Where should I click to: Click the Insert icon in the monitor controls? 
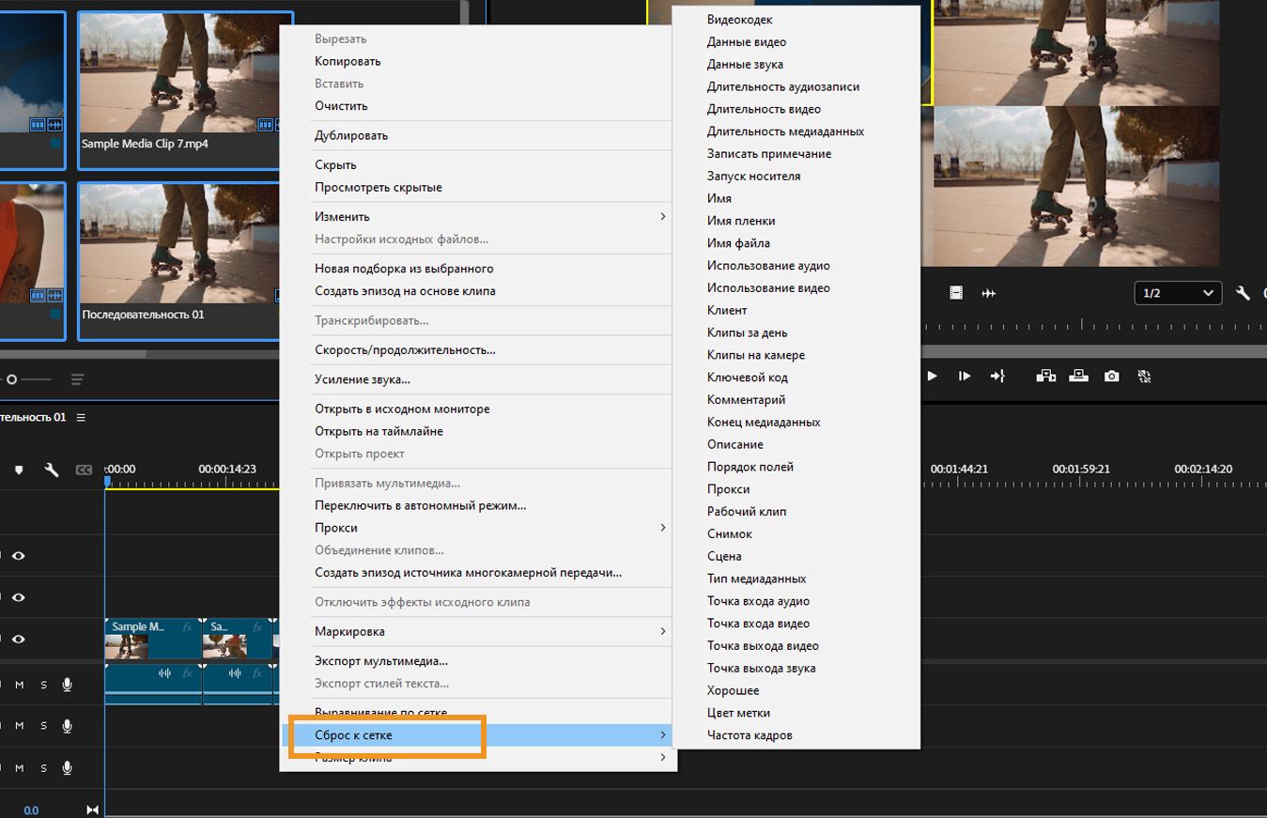[x=1046, y=376]
